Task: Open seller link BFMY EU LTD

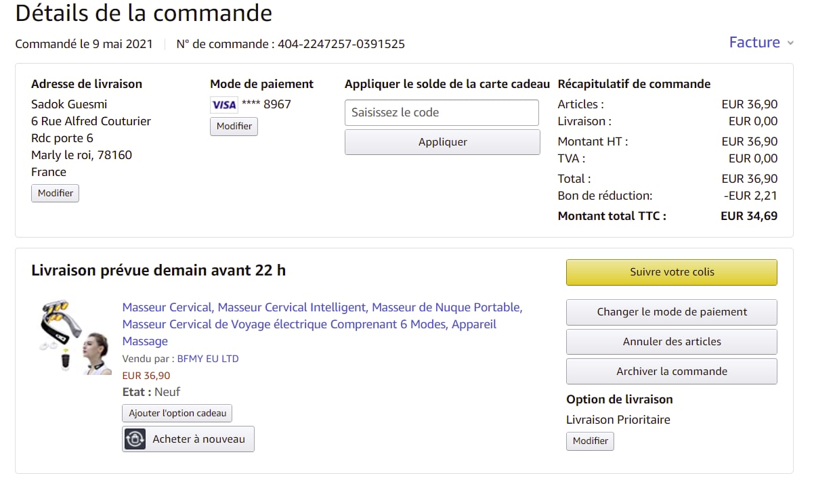Action: click(x=208, y=359)
